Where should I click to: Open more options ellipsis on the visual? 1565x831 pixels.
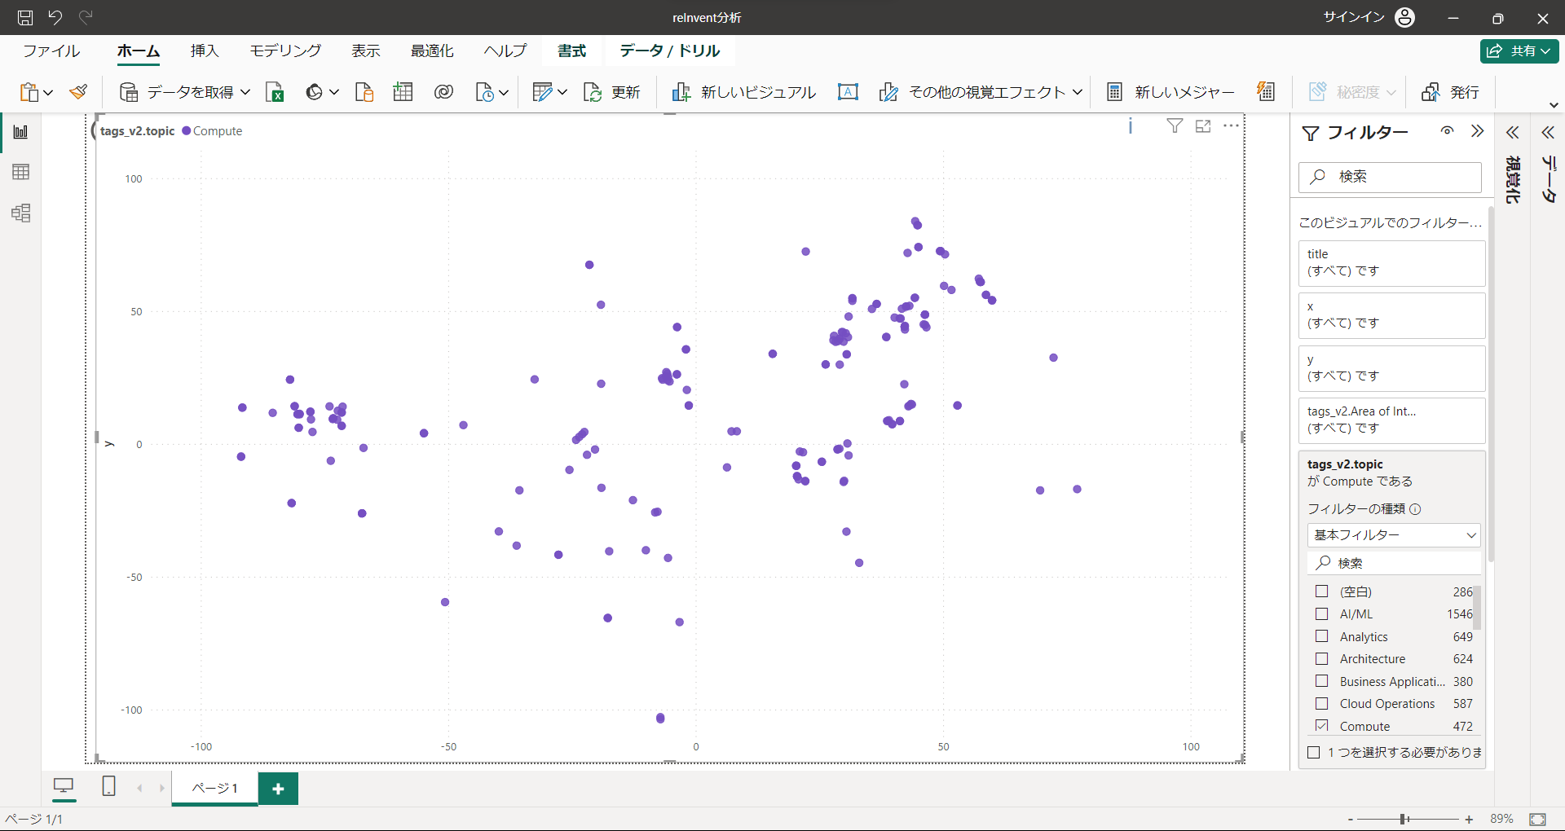(1231, 126)
